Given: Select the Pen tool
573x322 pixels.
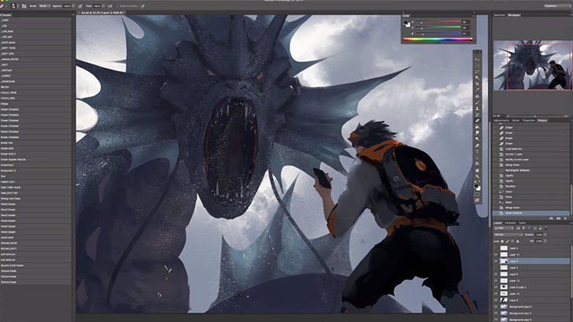Looking at the screenshot, I should (477, 145).
